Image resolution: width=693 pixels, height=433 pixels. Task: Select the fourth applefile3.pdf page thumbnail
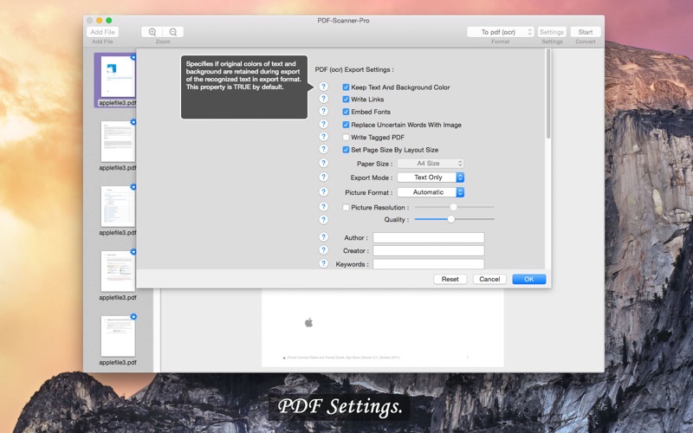pos(117,271)
